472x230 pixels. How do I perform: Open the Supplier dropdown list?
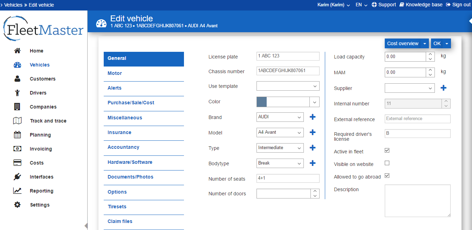[x=410, y=88]
